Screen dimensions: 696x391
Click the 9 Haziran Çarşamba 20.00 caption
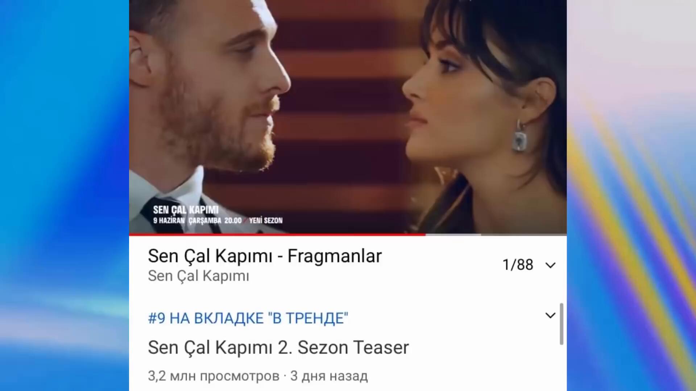click(x=197, y=220)
